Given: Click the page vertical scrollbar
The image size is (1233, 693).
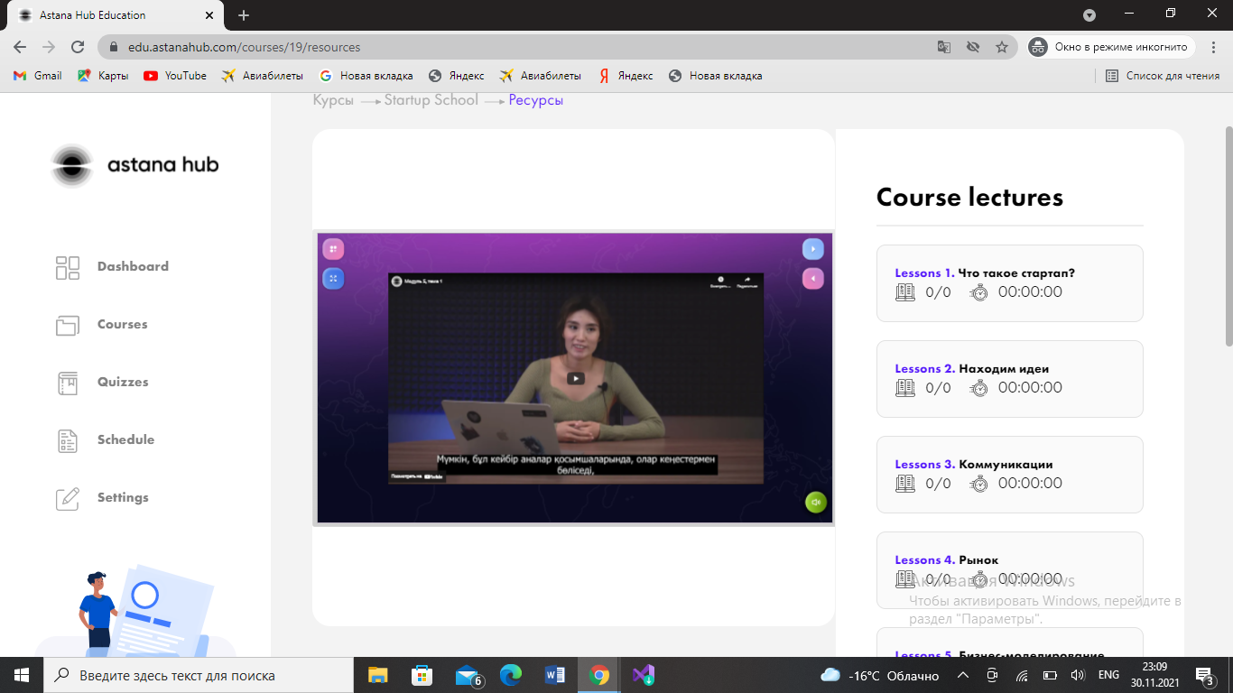Looking at the screenshot, I should pyautogui.click(x=1228, y=236).
